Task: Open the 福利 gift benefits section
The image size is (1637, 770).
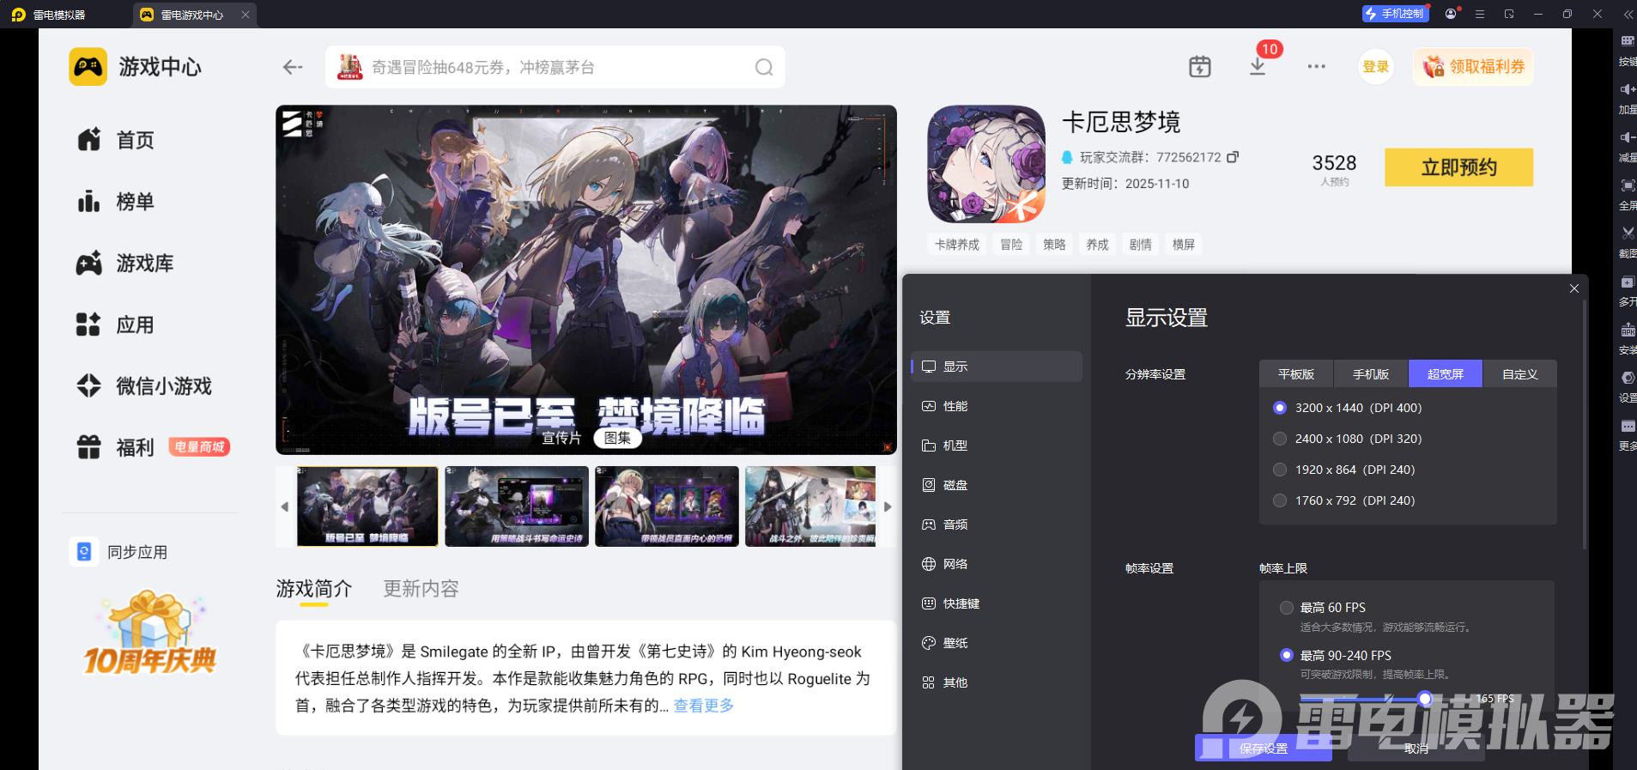Action: pos(116,447)
